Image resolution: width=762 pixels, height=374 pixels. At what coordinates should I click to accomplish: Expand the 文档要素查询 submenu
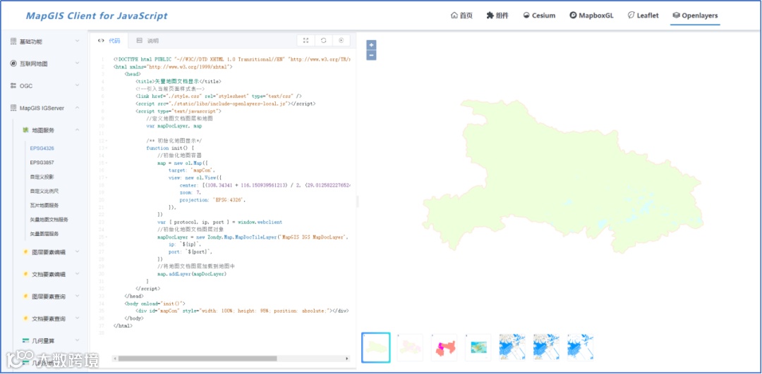[78, 318]
